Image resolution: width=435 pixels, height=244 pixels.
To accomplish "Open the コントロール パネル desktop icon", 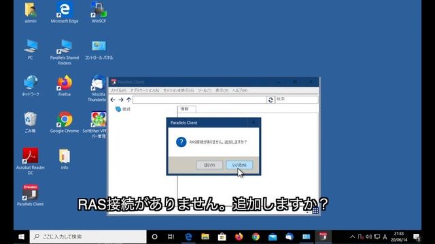I will click(99, 49).
